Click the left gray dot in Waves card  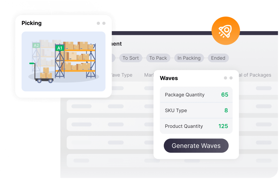(x=225, y=78)
